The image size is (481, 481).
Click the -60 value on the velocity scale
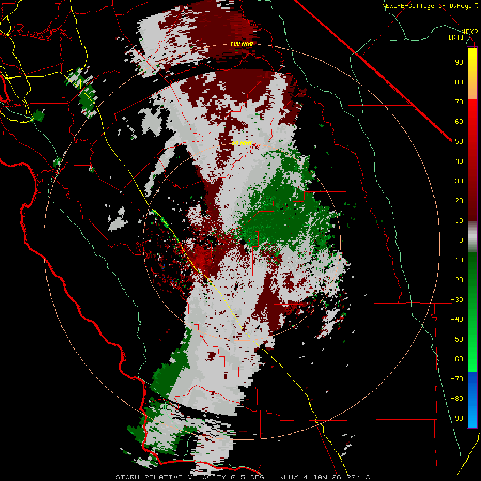457,359
